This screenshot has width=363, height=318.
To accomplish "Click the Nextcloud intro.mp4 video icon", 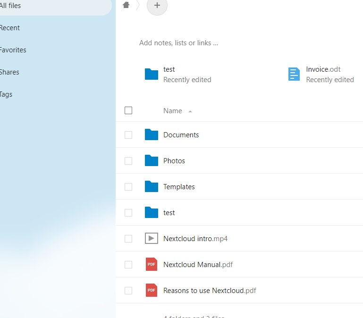I will coord(152,238).
